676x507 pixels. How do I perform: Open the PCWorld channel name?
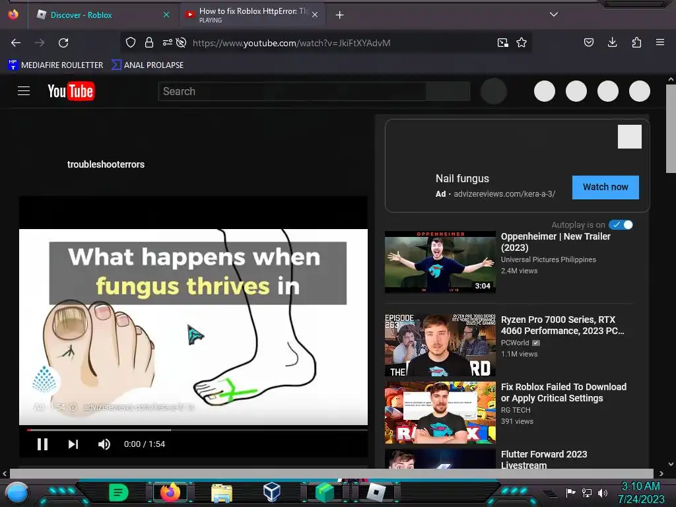[x=515, y=343]
